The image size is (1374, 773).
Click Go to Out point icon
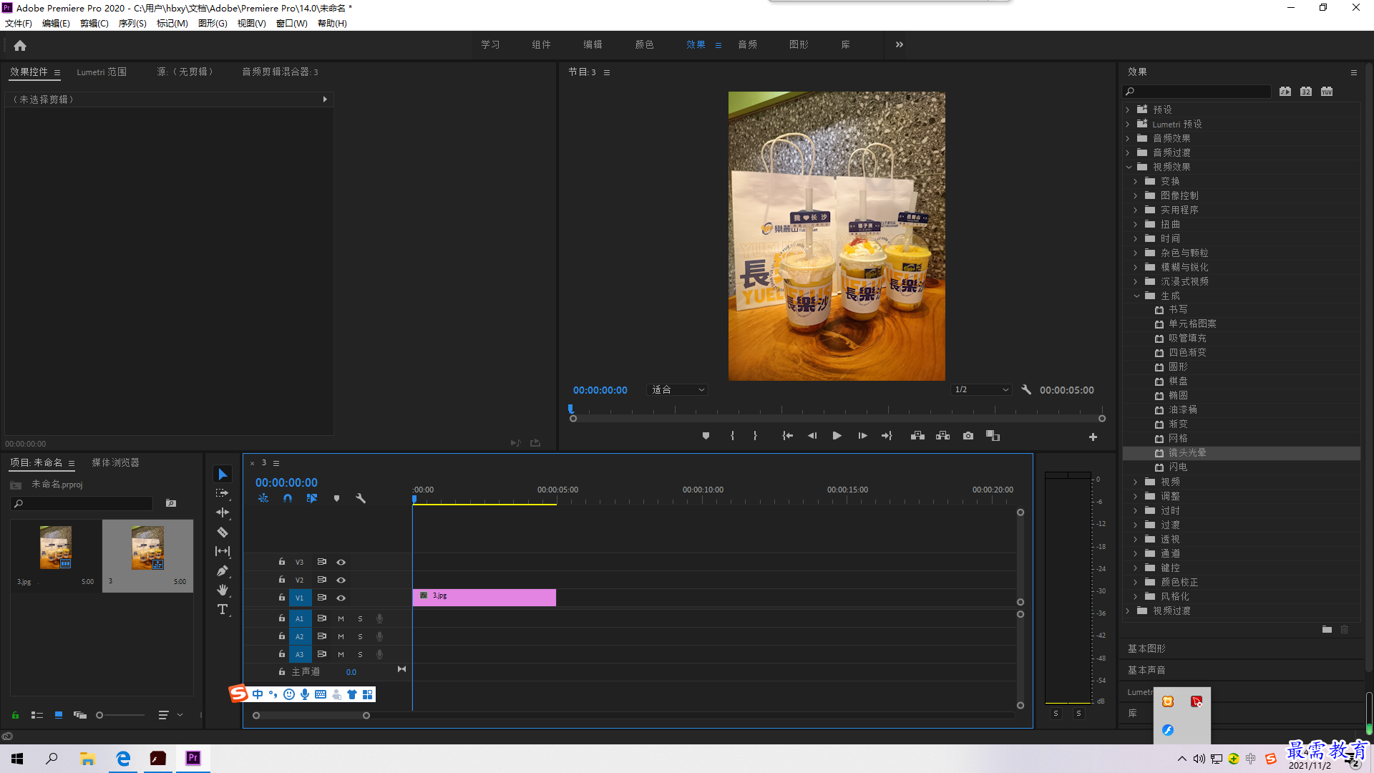[887, 436]
